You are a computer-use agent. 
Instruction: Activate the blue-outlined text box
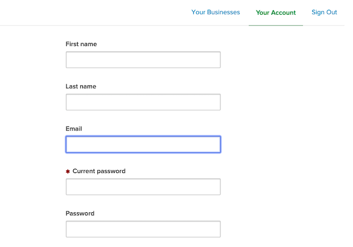[143, 144]
